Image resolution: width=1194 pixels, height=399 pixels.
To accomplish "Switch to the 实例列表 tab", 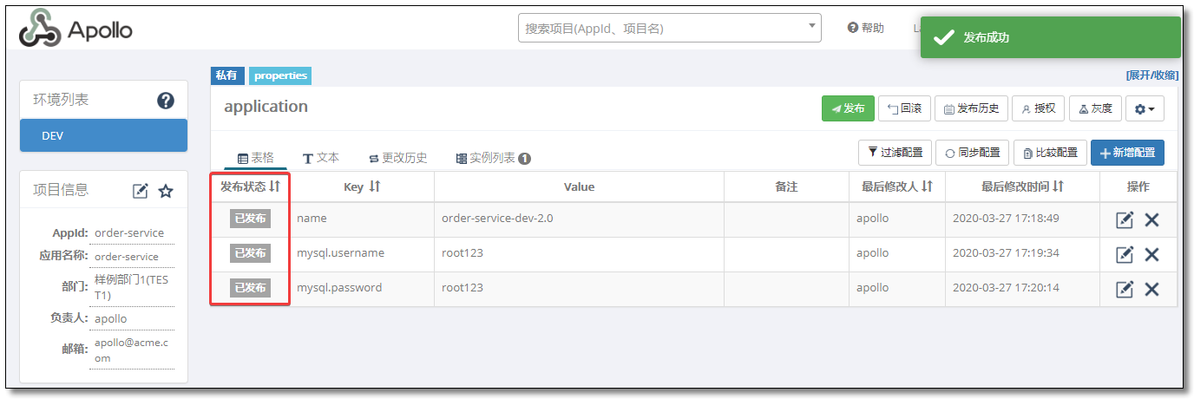I will pos(493,158).
